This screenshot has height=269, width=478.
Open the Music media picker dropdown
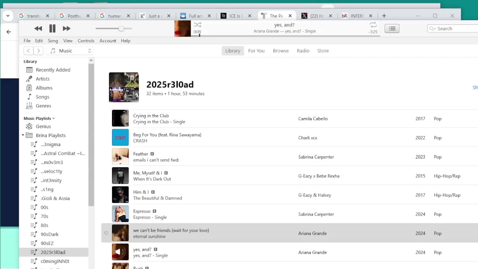pos(69,51)
